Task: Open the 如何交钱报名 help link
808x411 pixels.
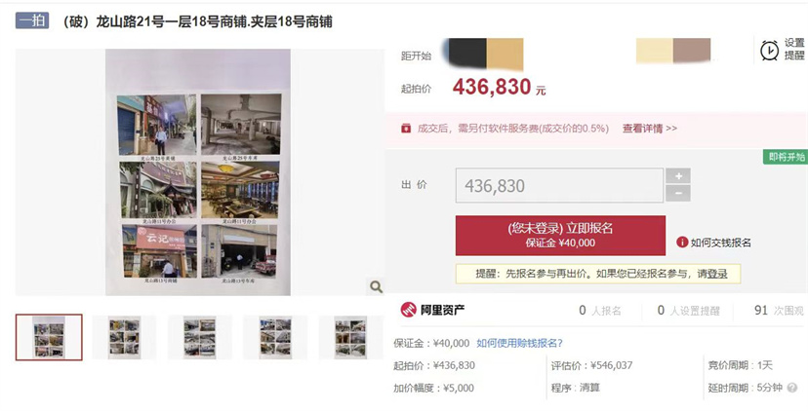Action: pyautogui.click(x=720, y=243)
